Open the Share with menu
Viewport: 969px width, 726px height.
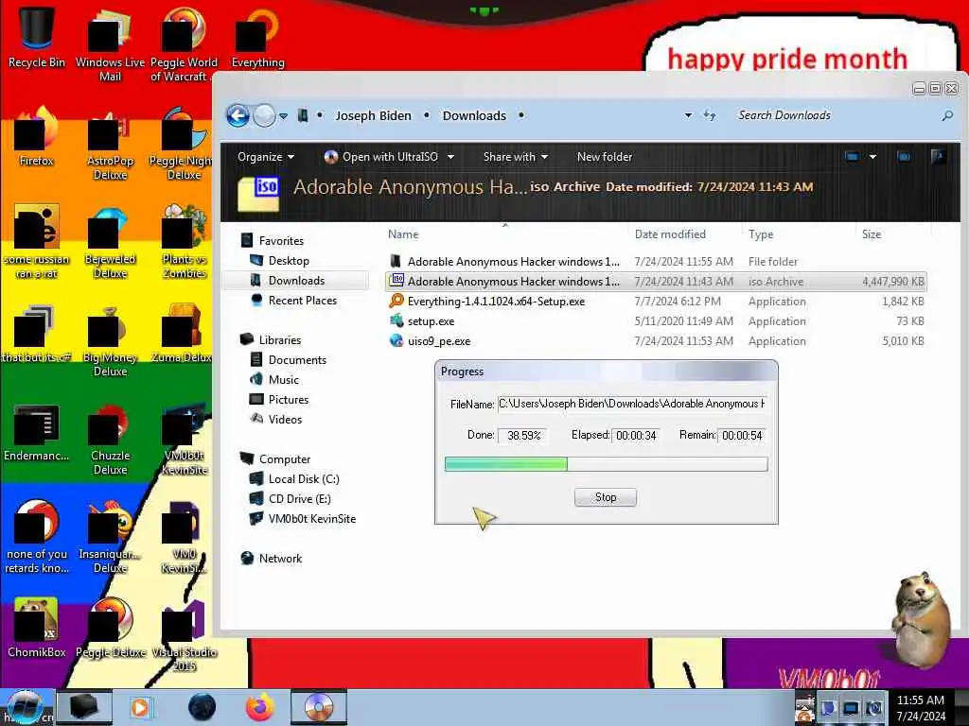(x=516, y=157)
